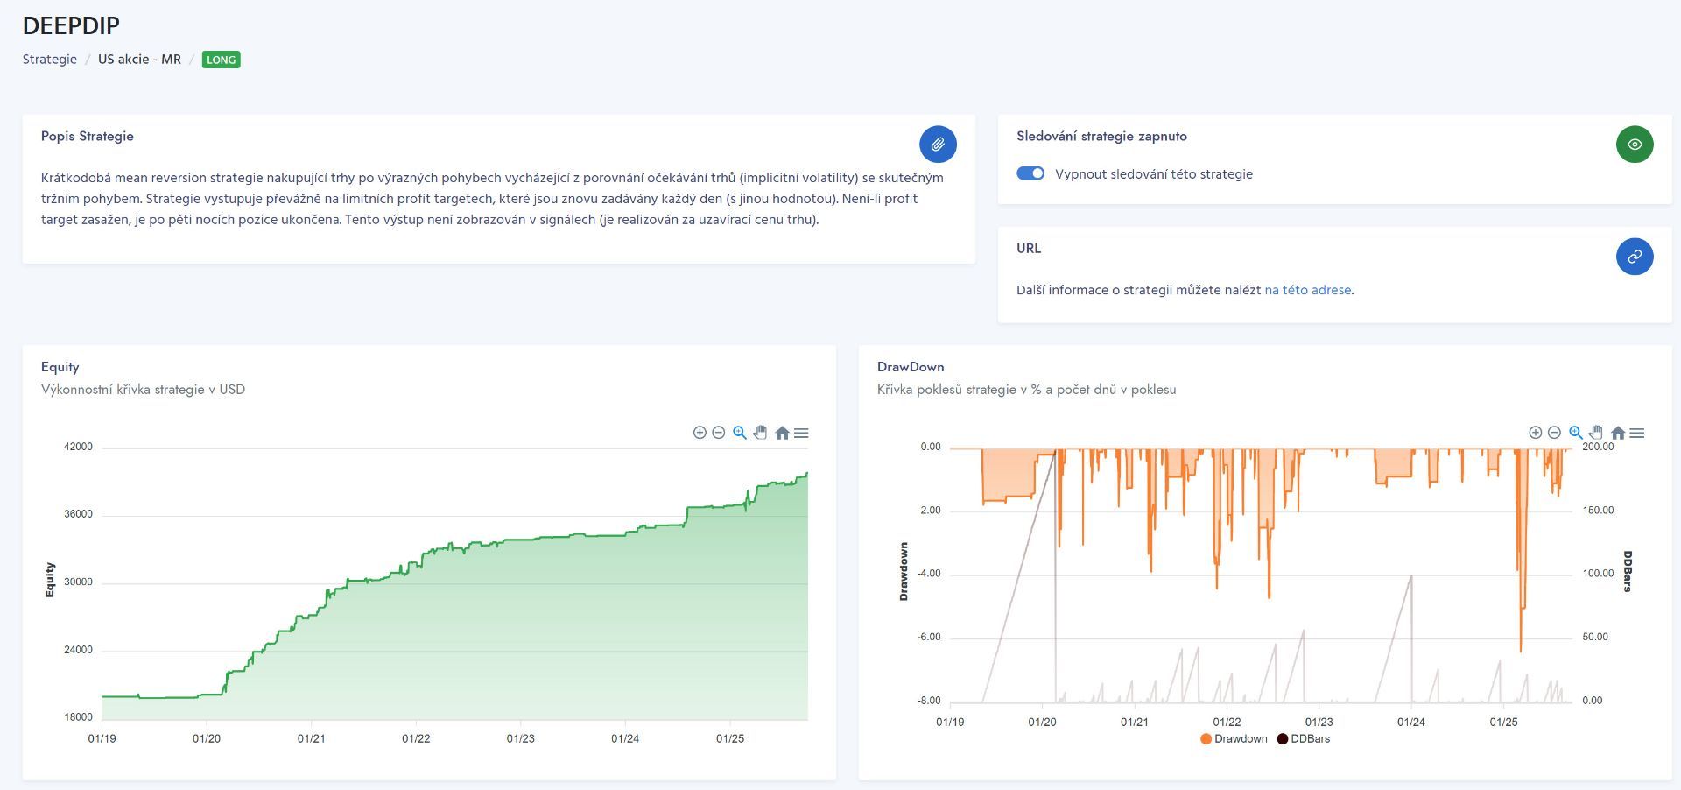1681x790 pixels.
Task: Open the 'na této adrese' link
Action: [1307, 290]
